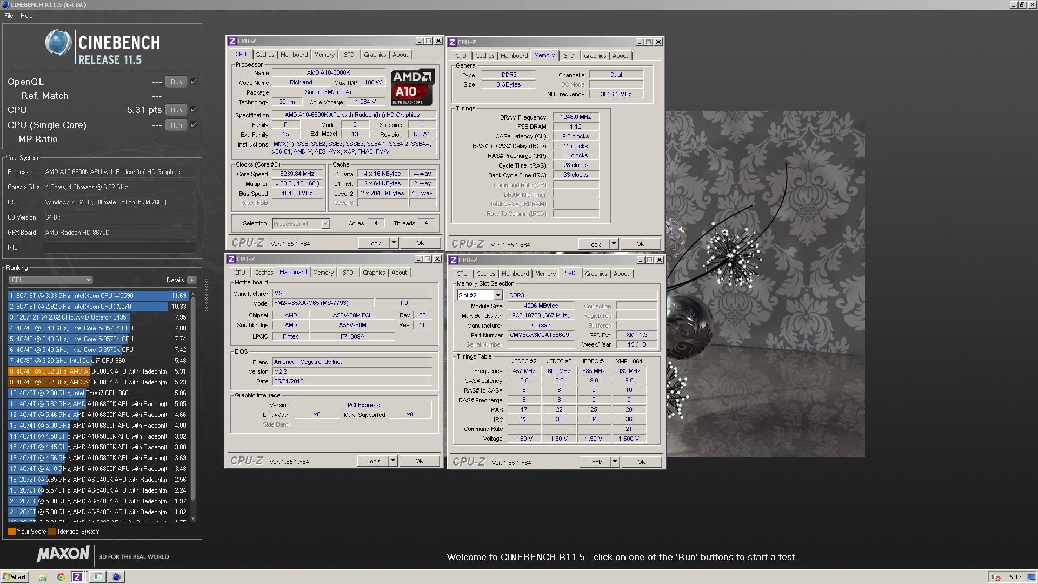Select the Memory tab in the SPD CPU-Z window
1038x584 pixels.
[x=545, y=274]
